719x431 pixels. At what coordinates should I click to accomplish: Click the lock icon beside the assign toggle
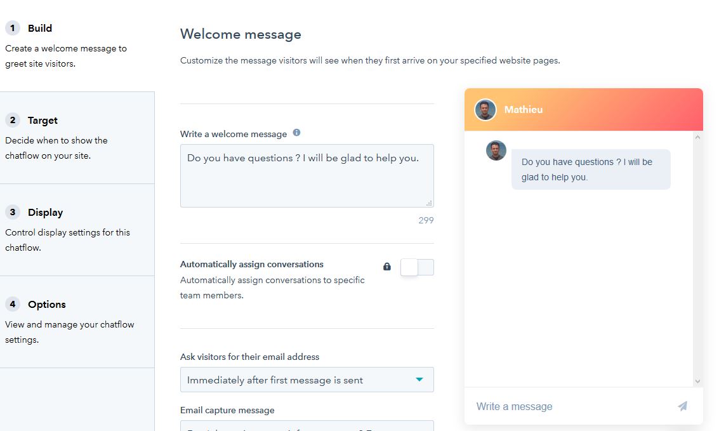point(387,267)
